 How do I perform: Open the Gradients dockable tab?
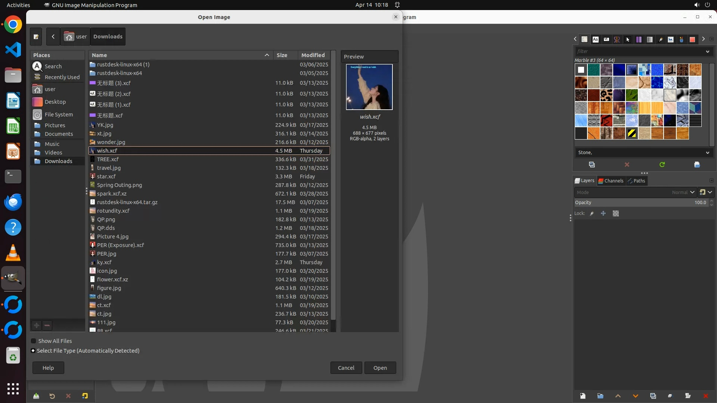point(650,39)
